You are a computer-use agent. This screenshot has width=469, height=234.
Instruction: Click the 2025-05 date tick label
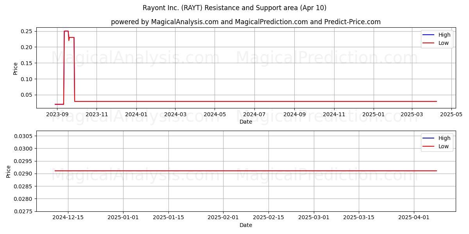[451, 114]
